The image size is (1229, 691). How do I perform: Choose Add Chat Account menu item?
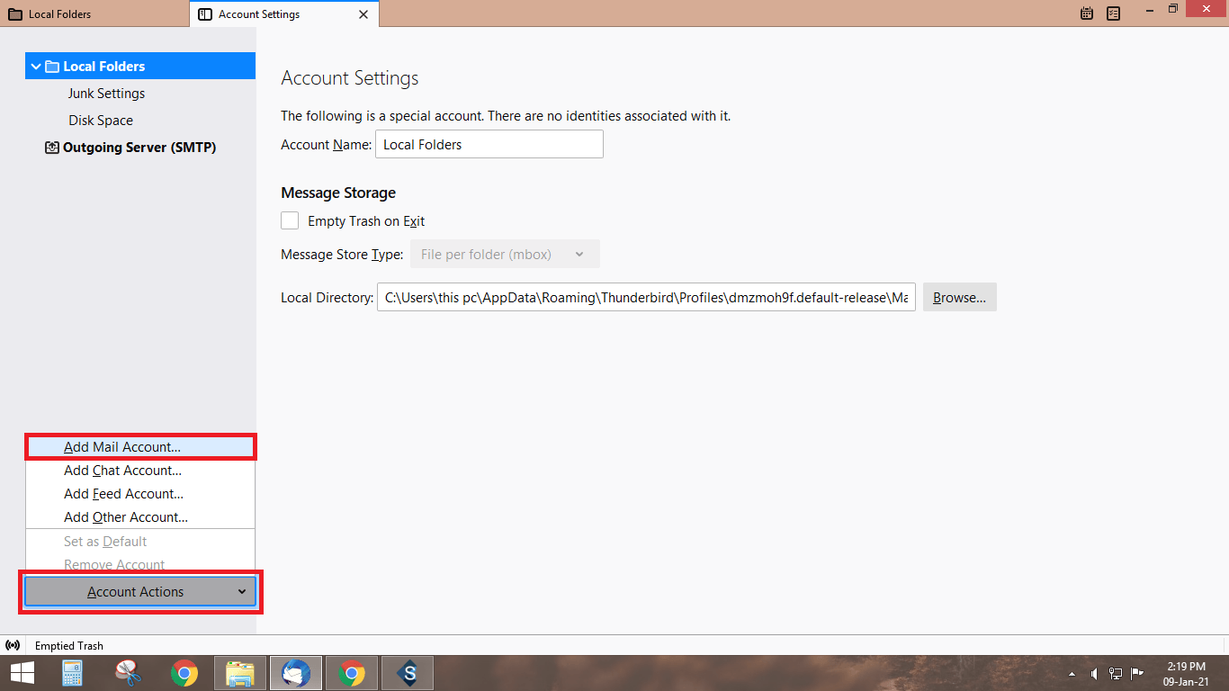click(x=140, y=470)
